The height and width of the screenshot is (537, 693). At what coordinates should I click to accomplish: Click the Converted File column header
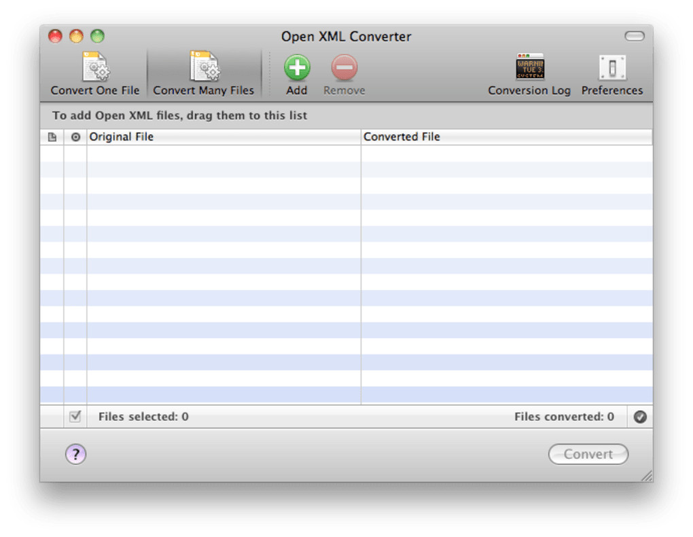tap(506, 137)
